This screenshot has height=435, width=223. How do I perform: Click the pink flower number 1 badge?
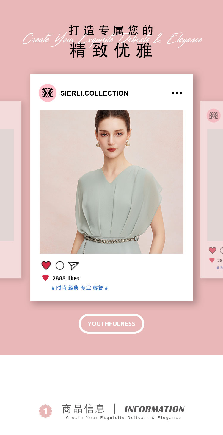[45, 411]
